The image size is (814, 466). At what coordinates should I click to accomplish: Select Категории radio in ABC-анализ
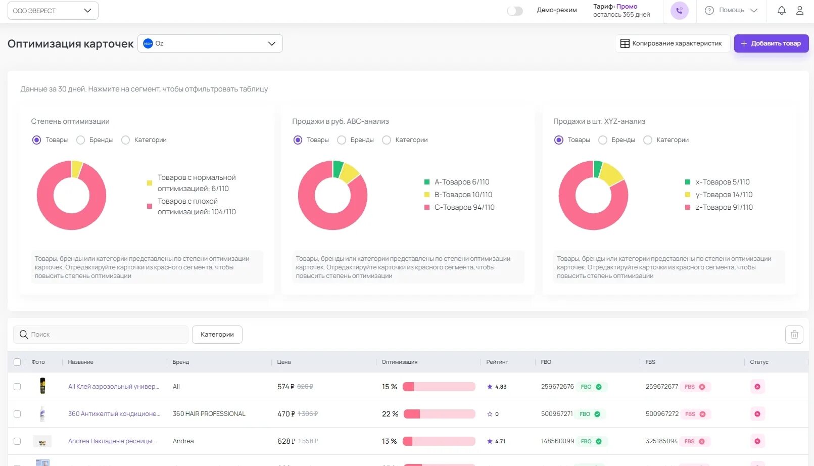tap(387, 140)
